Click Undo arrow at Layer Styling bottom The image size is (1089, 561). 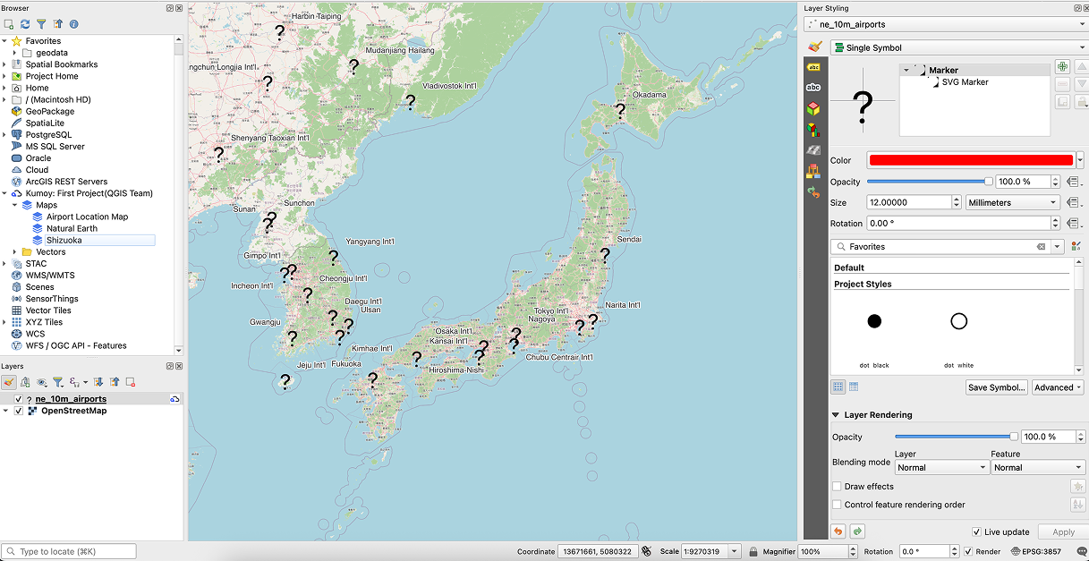click(838, 531)
